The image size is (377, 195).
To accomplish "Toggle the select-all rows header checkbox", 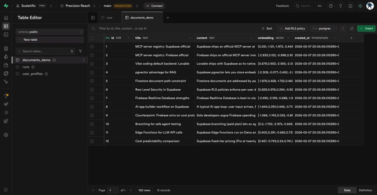I will click(92, 38).
